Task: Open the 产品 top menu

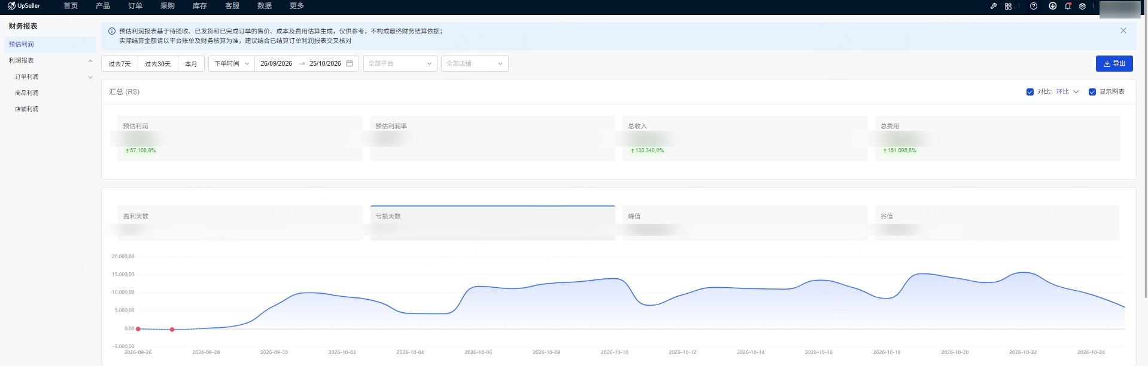Action: pyautogui.click(x=103, y=6)
